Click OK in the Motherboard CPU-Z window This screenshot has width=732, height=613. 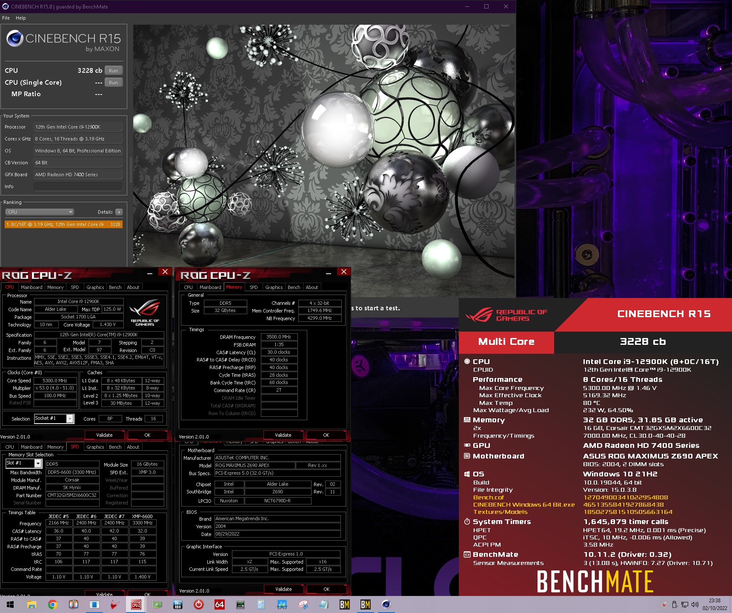(326, 589)
